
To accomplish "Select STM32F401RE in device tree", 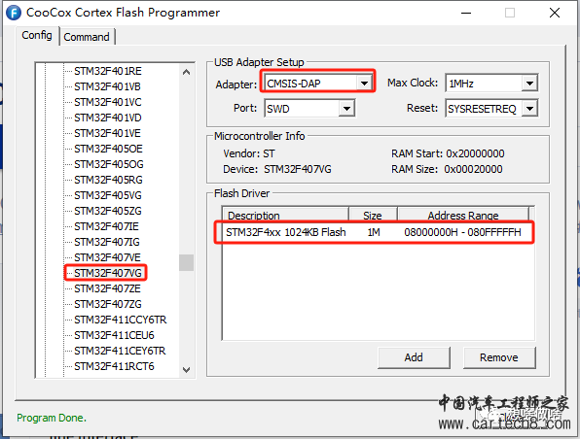I will (x=108, y=71).
